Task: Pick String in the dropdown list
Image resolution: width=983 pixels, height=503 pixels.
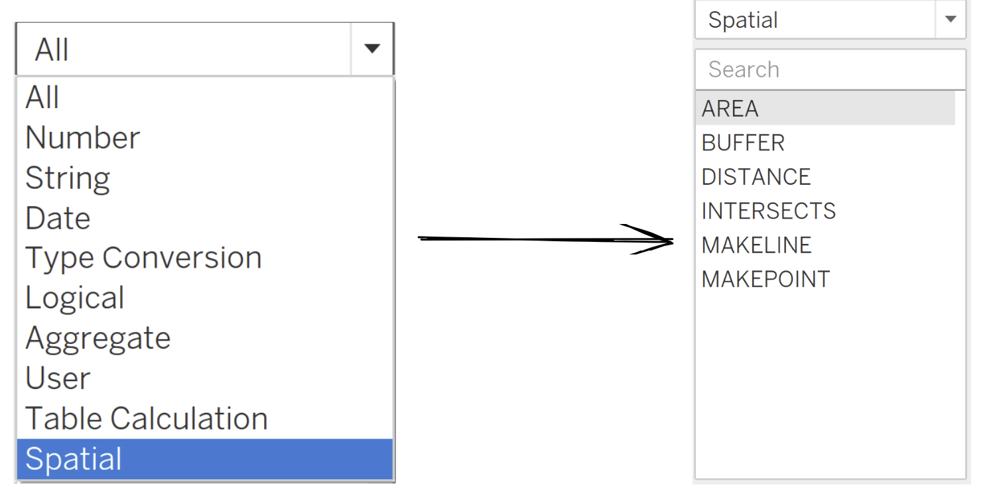Action: coord(67,178)
